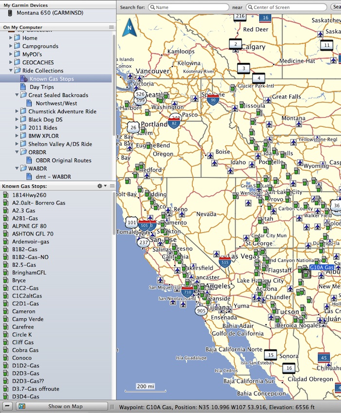
Task: Click the 200 mi map scale bar
Action: [145, 388]
